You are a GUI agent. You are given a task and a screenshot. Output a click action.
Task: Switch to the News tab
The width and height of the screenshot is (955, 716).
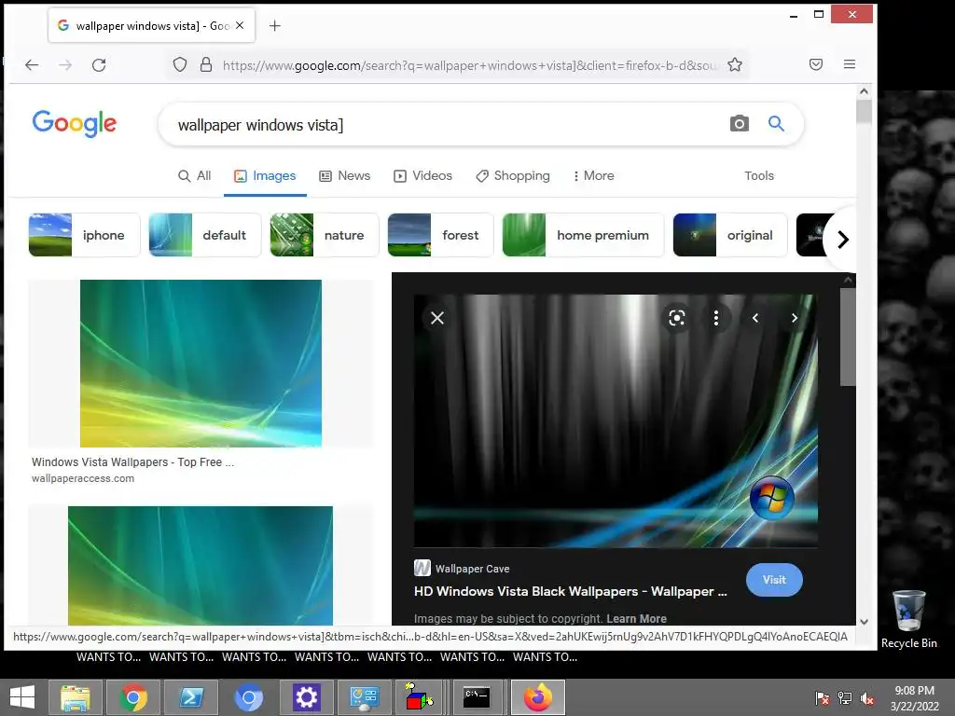345,175
